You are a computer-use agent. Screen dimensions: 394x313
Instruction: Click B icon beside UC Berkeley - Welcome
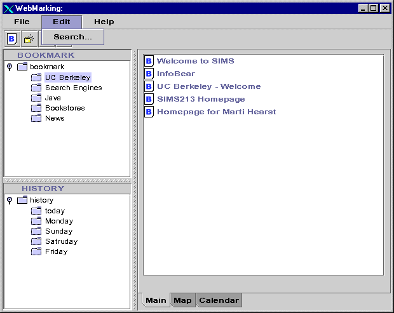pyautogui.click(x=149, y=86)
